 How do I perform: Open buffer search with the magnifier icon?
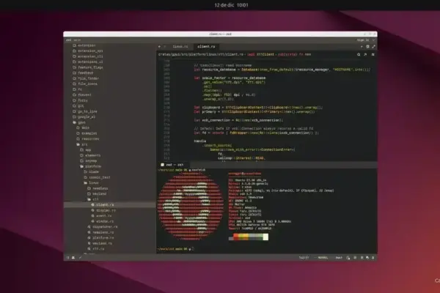click(359, 54)
